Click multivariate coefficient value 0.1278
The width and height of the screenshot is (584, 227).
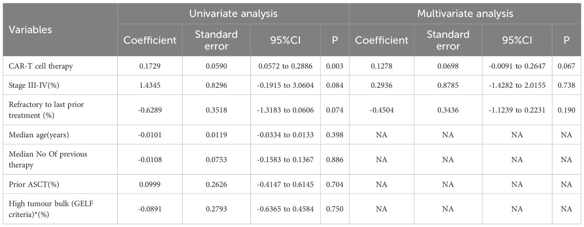pyautogui.click(x=382, y=66)
